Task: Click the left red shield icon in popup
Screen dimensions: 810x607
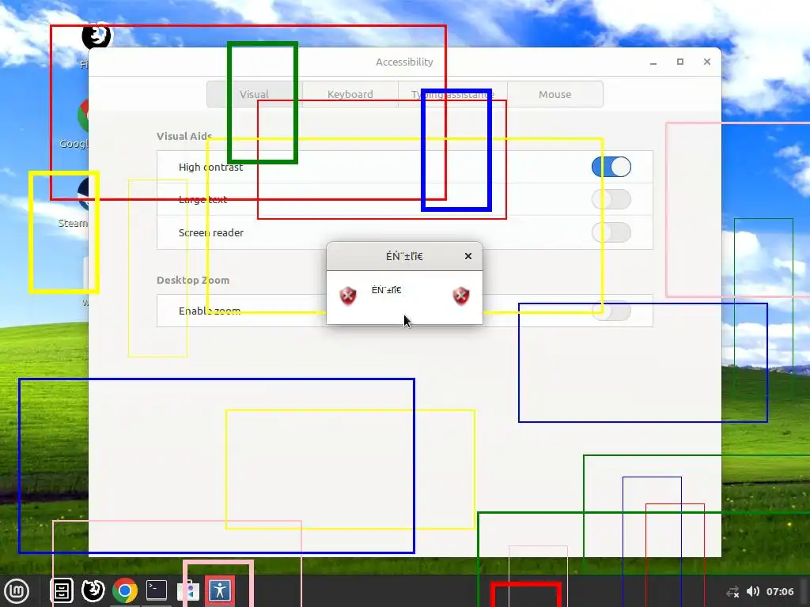Action: coord(348,296)
